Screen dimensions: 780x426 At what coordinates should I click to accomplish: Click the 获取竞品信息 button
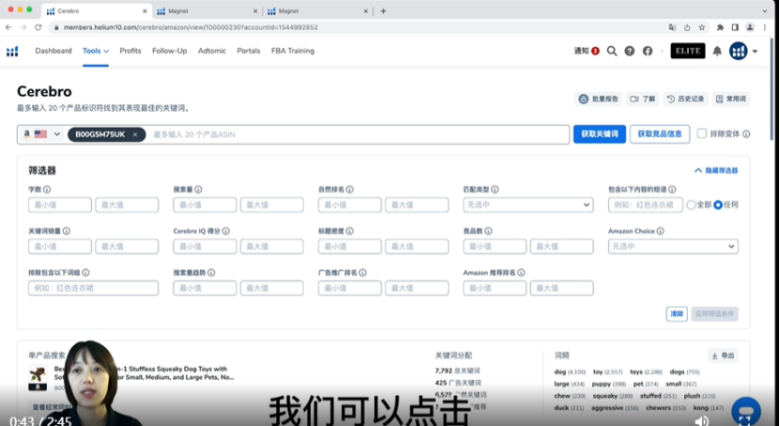[x=659, y=134]
